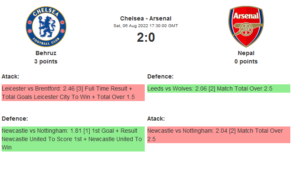Select the Chelsea - Arsenal match title

pos(146,18)
